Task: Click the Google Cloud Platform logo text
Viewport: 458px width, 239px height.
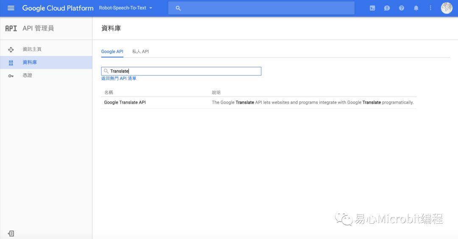Action: pos(58,8)
